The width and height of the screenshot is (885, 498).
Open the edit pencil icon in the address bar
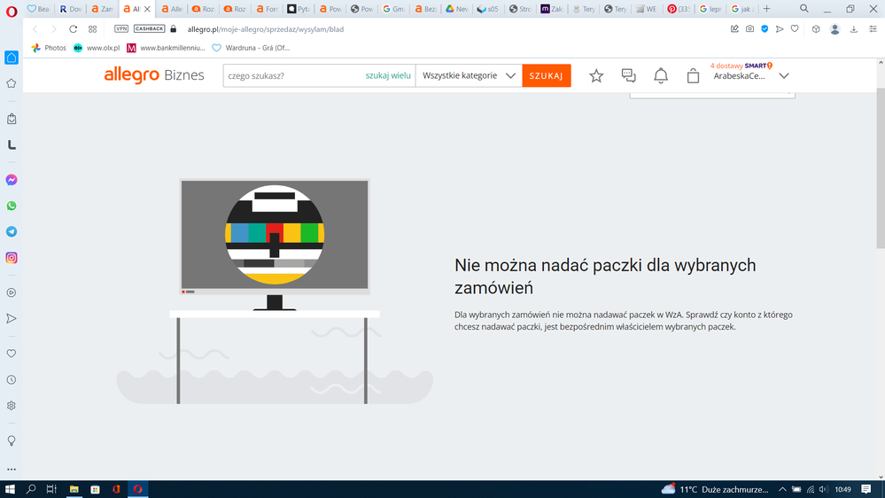pyautogui.click(x=734, y=28)
